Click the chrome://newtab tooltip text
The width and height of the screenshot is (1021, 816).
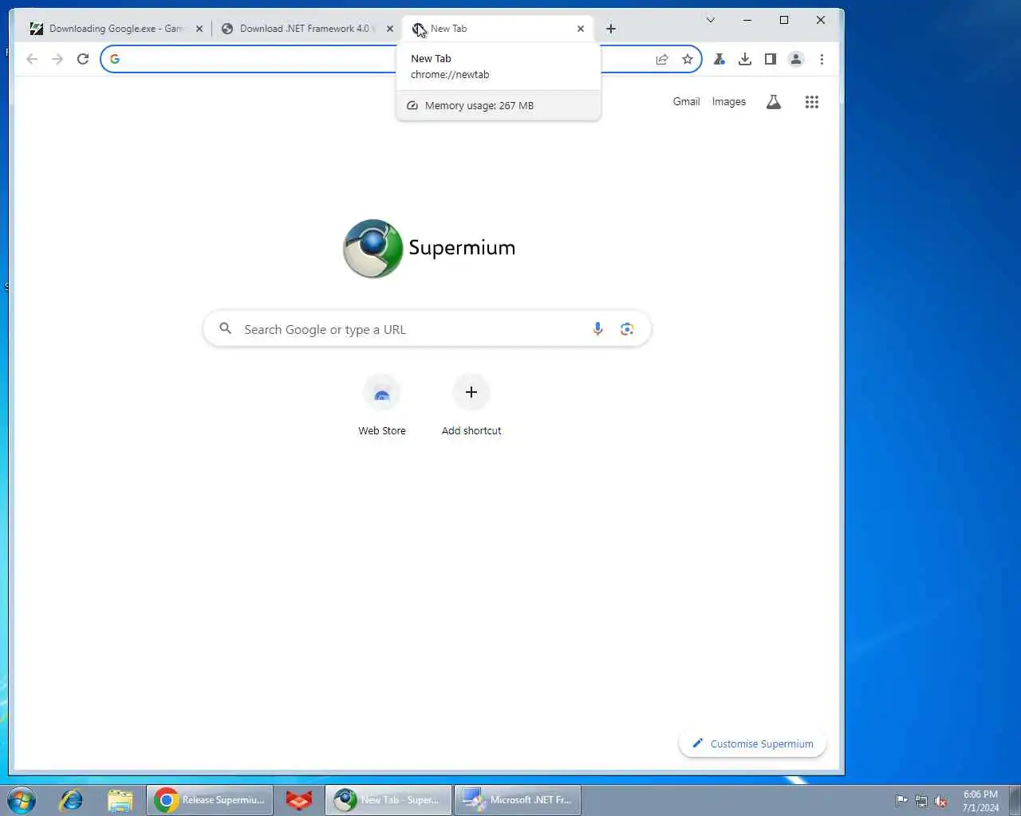(450, 74)
